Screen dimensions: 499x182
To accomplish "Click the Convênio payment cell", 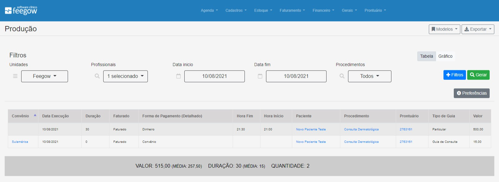I will point(186,142).
